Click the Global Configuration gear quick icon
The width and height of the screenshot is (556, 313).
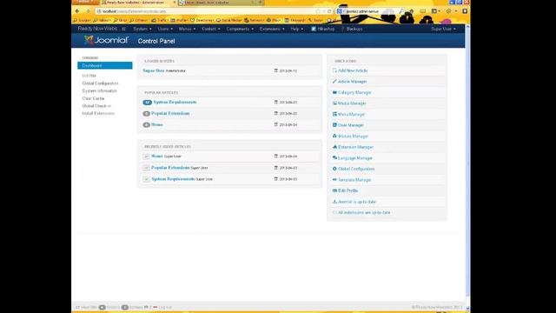[x=334, y=169]
